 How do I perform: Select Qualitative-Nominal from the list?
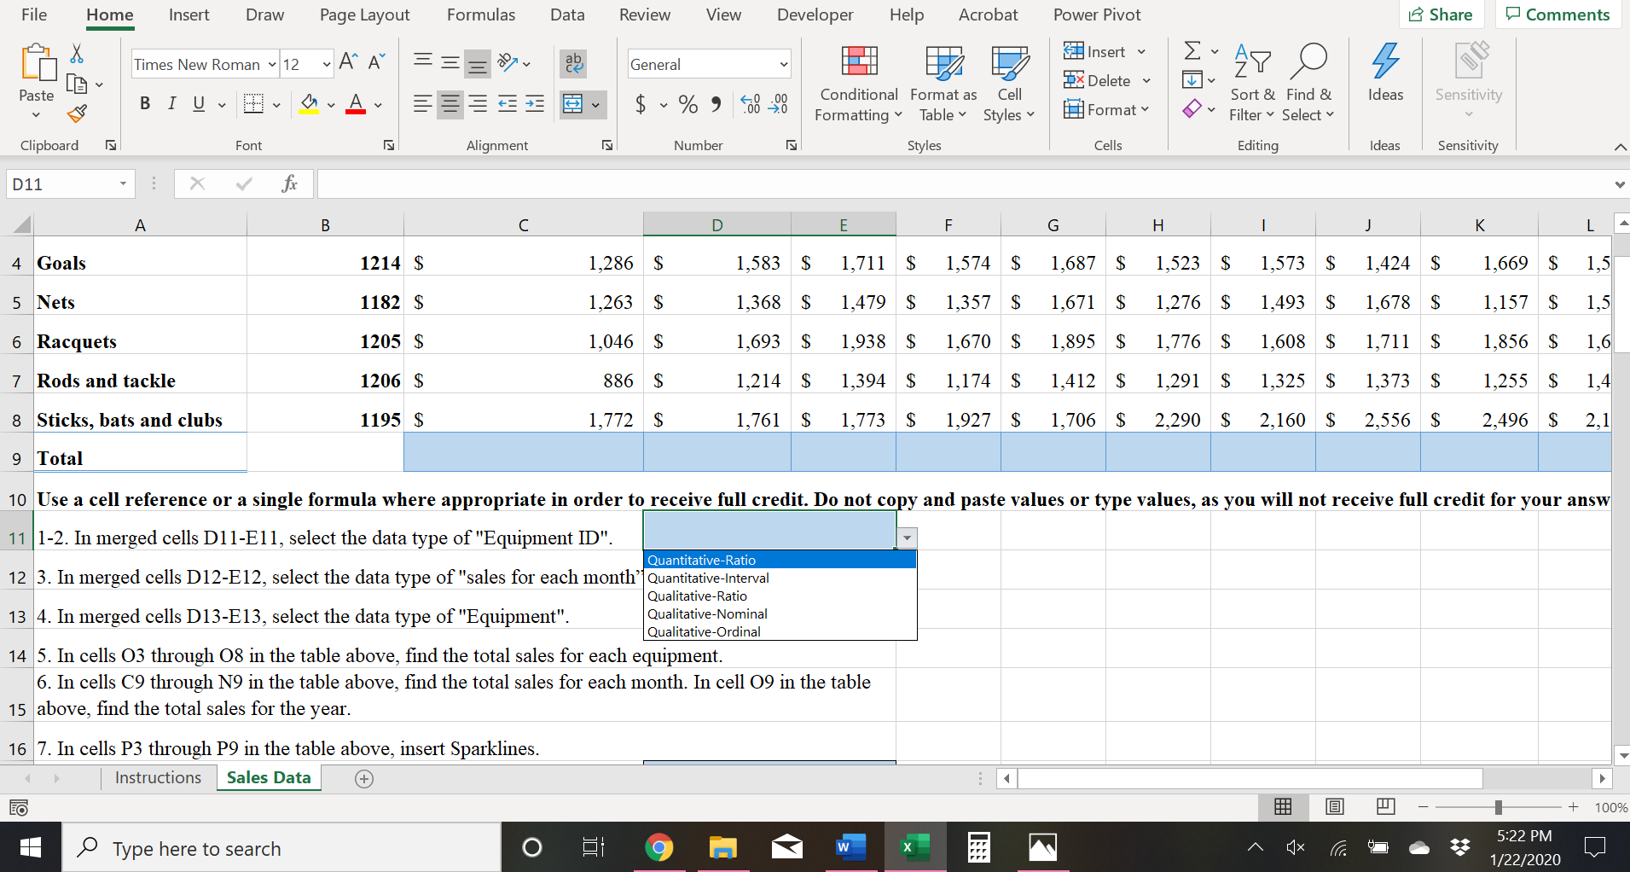(707, 613)
